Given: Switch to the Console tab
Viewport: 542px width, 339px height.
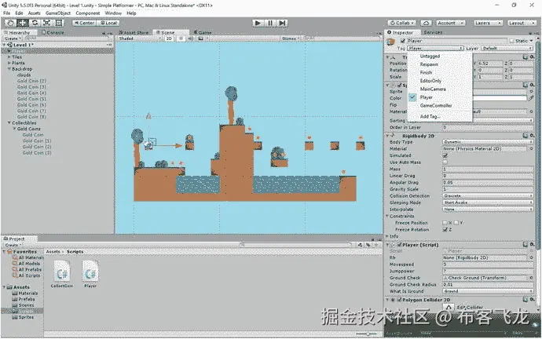Looking at the screenshot, I should click(x=53, y=32).
